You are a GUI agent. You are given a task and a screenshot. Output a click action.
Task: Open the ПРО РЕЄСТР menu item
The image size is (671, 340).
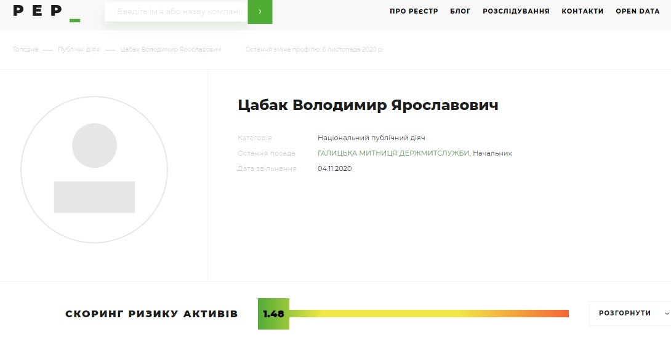[x=414, y=12]
